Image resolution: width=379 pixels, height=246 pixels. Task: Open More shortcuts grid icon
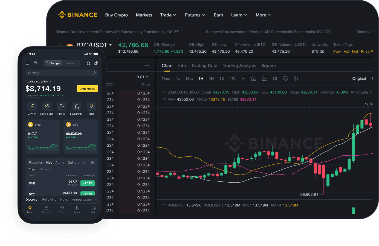[91, 106]
